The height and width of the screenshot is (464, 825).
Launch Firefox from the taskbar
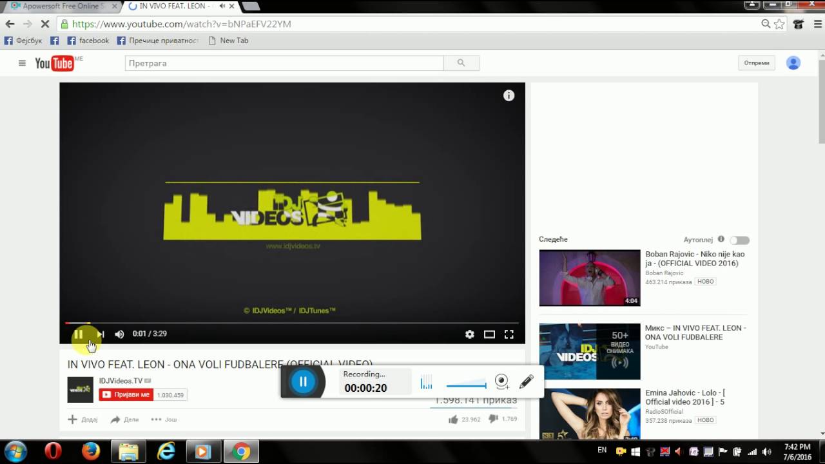[91, 452]
